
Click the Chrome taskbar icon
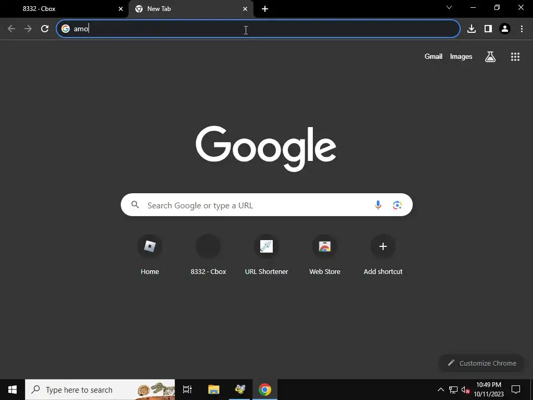coord(265,390)
